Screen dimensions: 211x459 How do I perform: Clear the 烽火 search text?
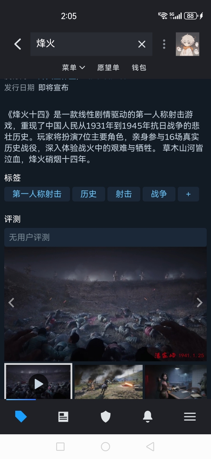point(141,44)
